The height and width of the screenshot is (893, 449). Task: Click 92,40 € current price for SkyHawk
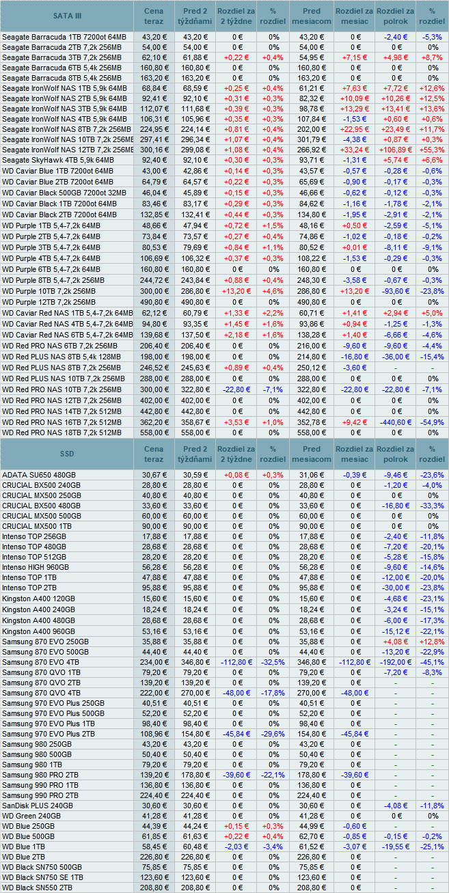click(x=154, y=160)
